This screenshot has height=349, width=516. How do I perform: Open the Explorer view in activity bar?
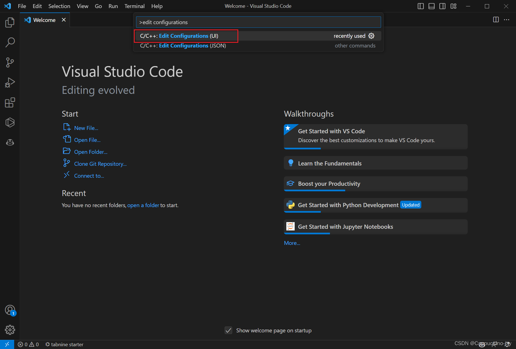10,22
